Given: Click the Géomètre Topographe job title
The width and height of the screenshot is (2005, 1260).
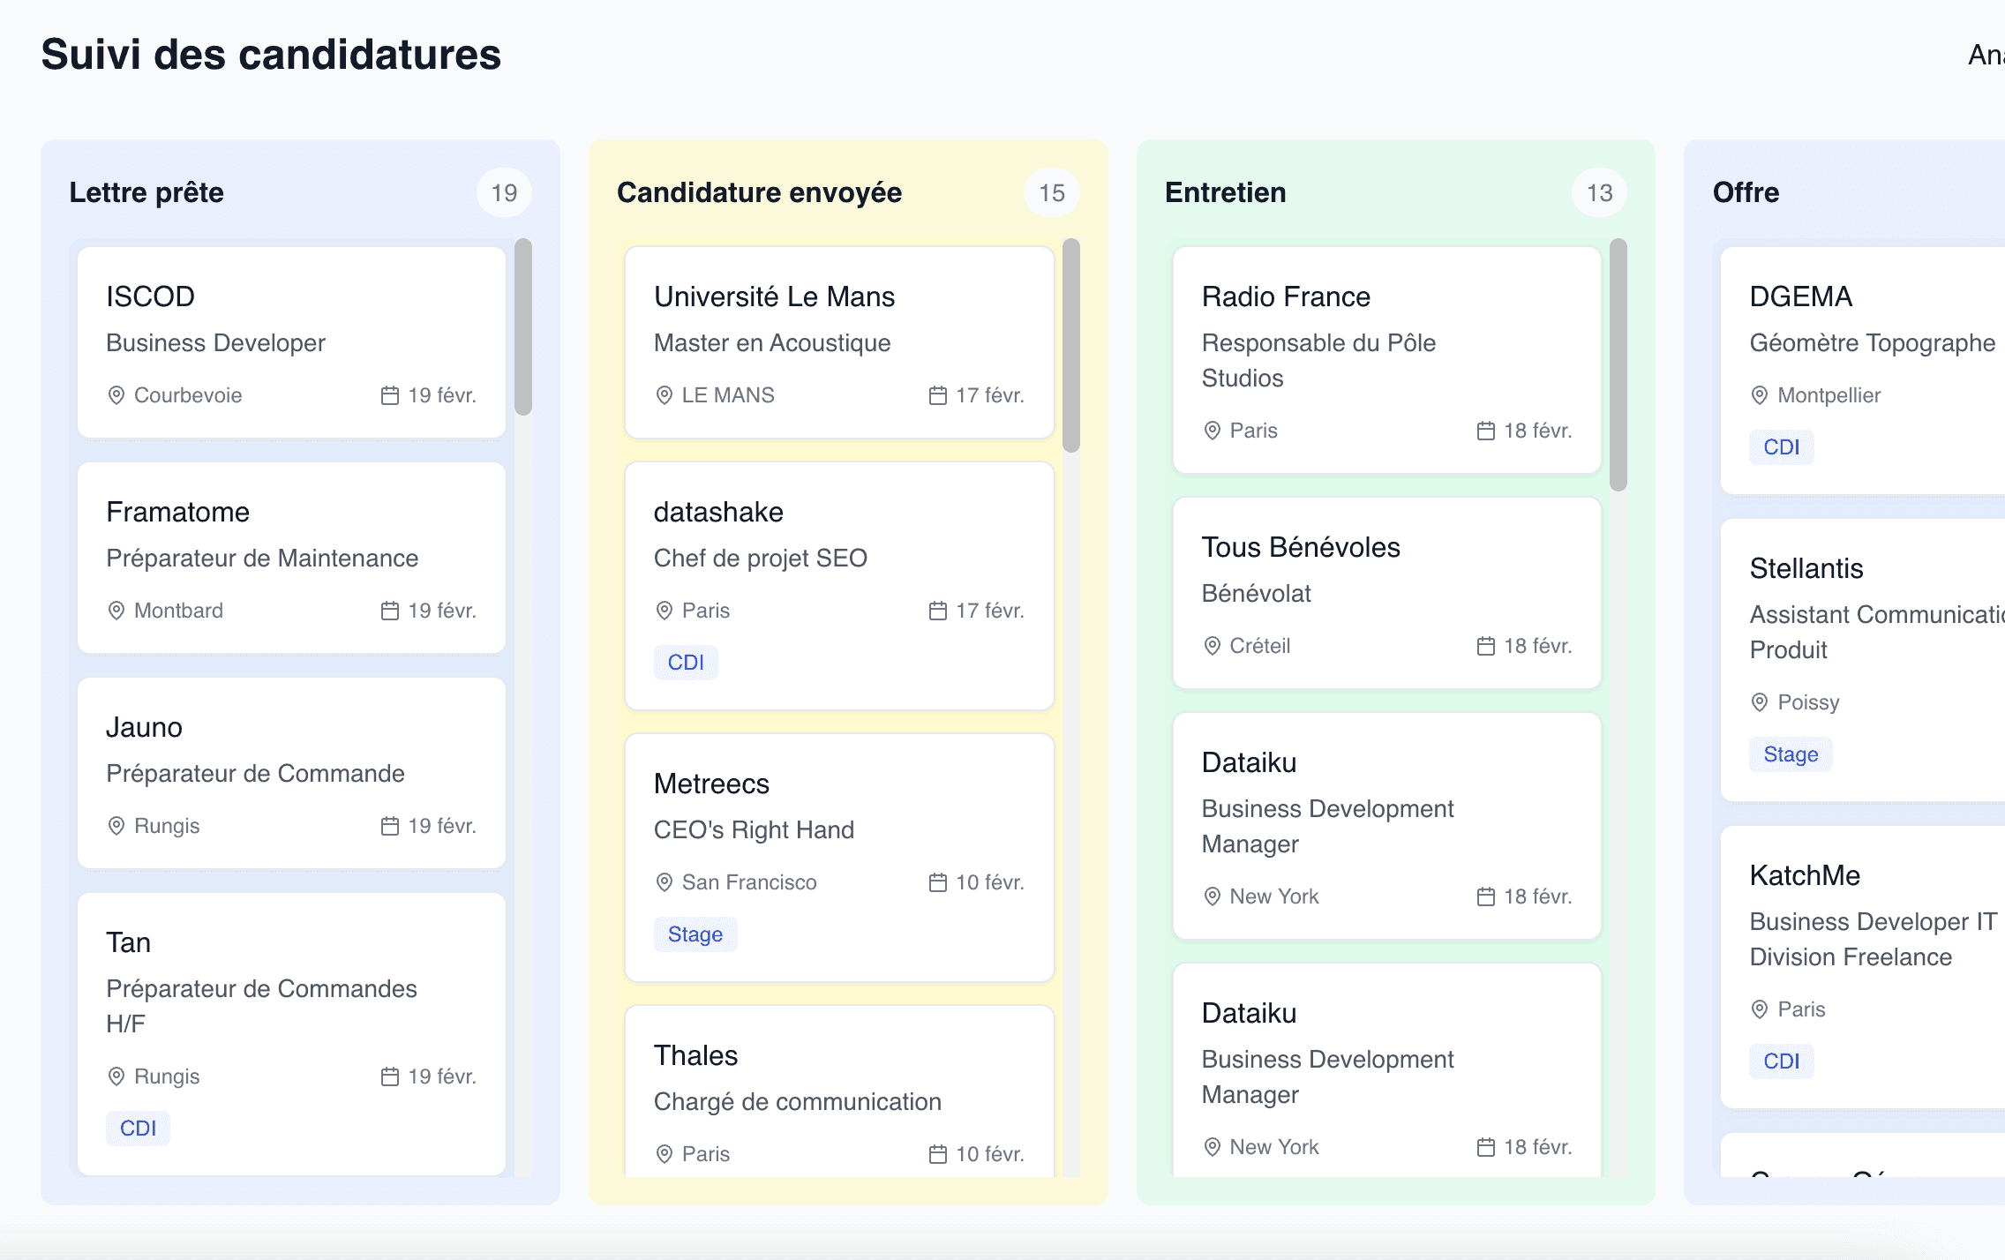Looking at the screenshot, I should tap(1872, 342).
